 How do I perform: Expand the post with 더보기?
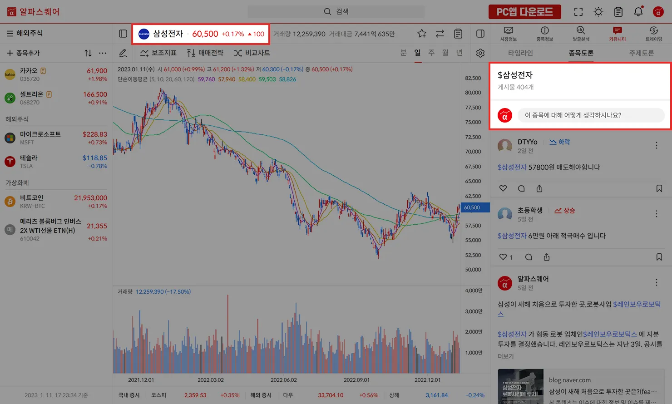tap(506, 356)
